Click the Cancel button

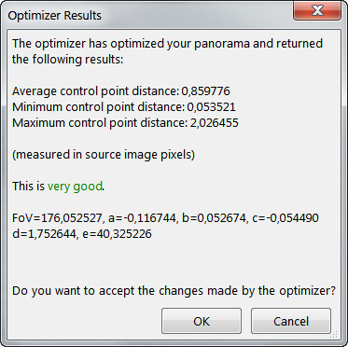[291, 321]
